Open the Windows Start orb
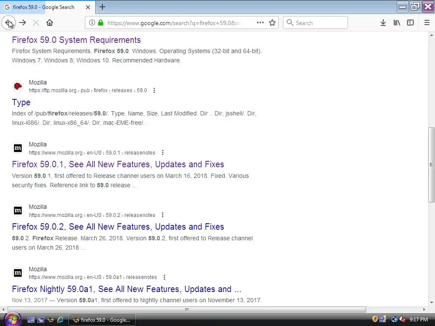This screenshot has width=435, height=326. [x=12, y=319]
